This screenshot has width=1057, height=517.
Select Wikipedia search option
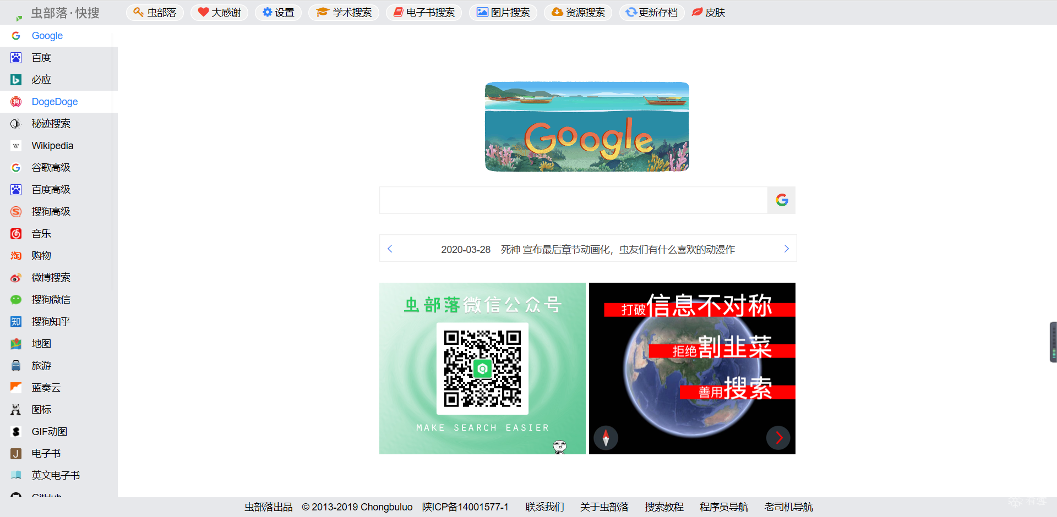59,146
